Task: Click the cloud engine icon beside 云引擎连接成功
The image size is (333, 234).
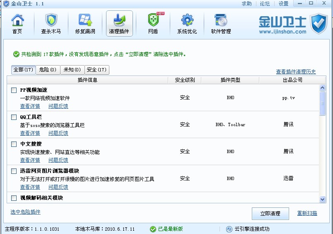Action: pyautogui.click(x=229, y=229)
